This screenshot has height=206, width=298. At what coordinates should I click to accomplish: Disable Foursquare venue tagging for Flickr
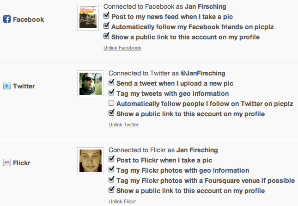click(111, 179)
